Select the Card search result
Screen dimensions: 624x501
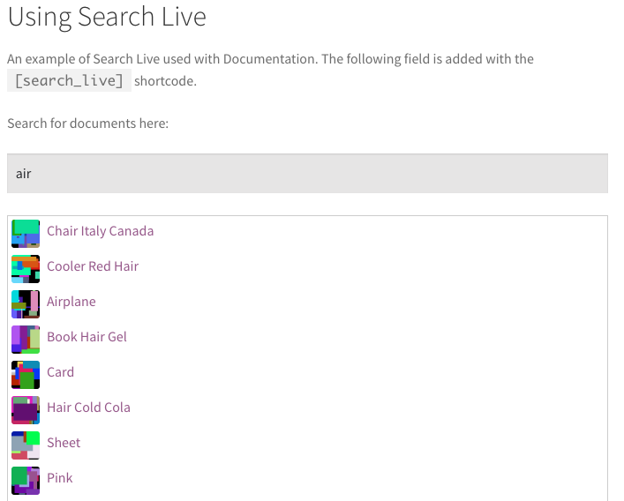pos(61,372)
